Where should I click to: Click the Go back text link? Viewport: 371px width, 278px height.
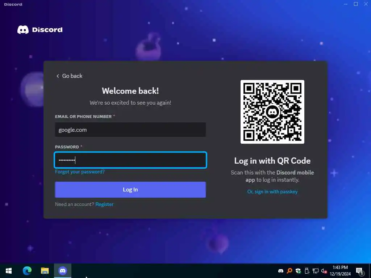pyautogui.click(x=72, y=76)
